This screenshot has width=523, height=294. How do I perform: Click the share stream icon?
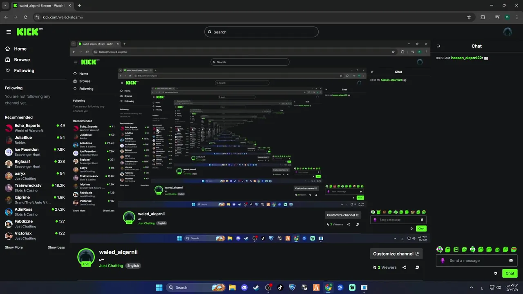pyautogui.click(x=404, y=267)
